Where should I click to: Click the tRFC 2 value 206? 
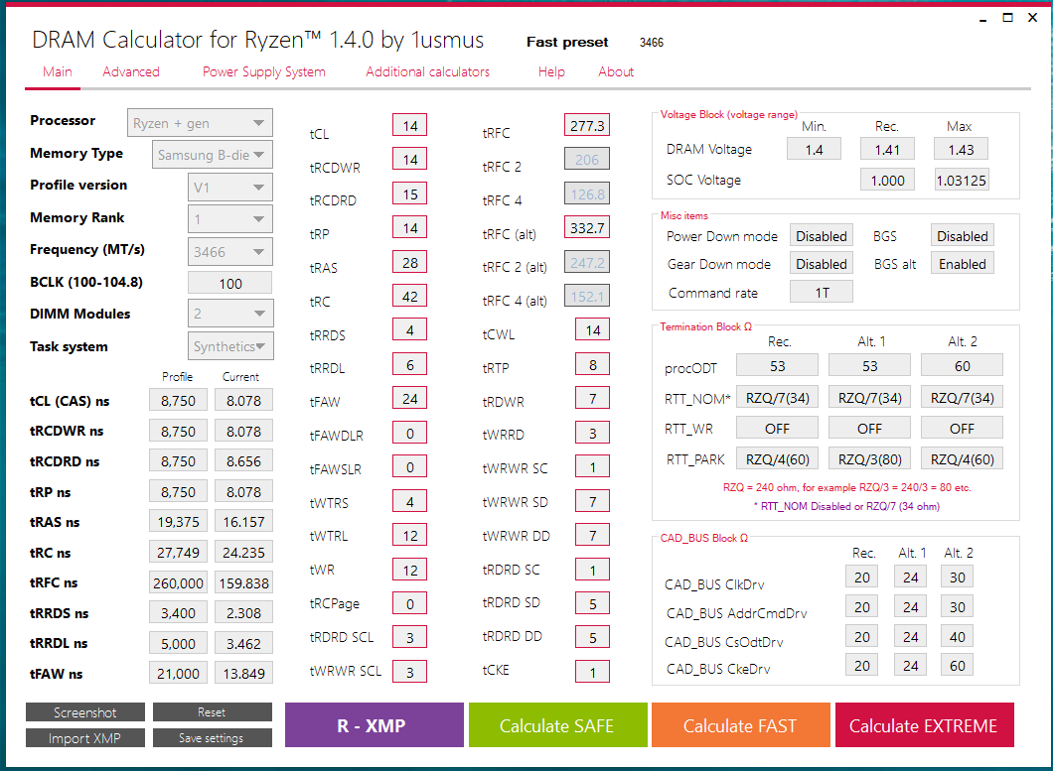587,160
